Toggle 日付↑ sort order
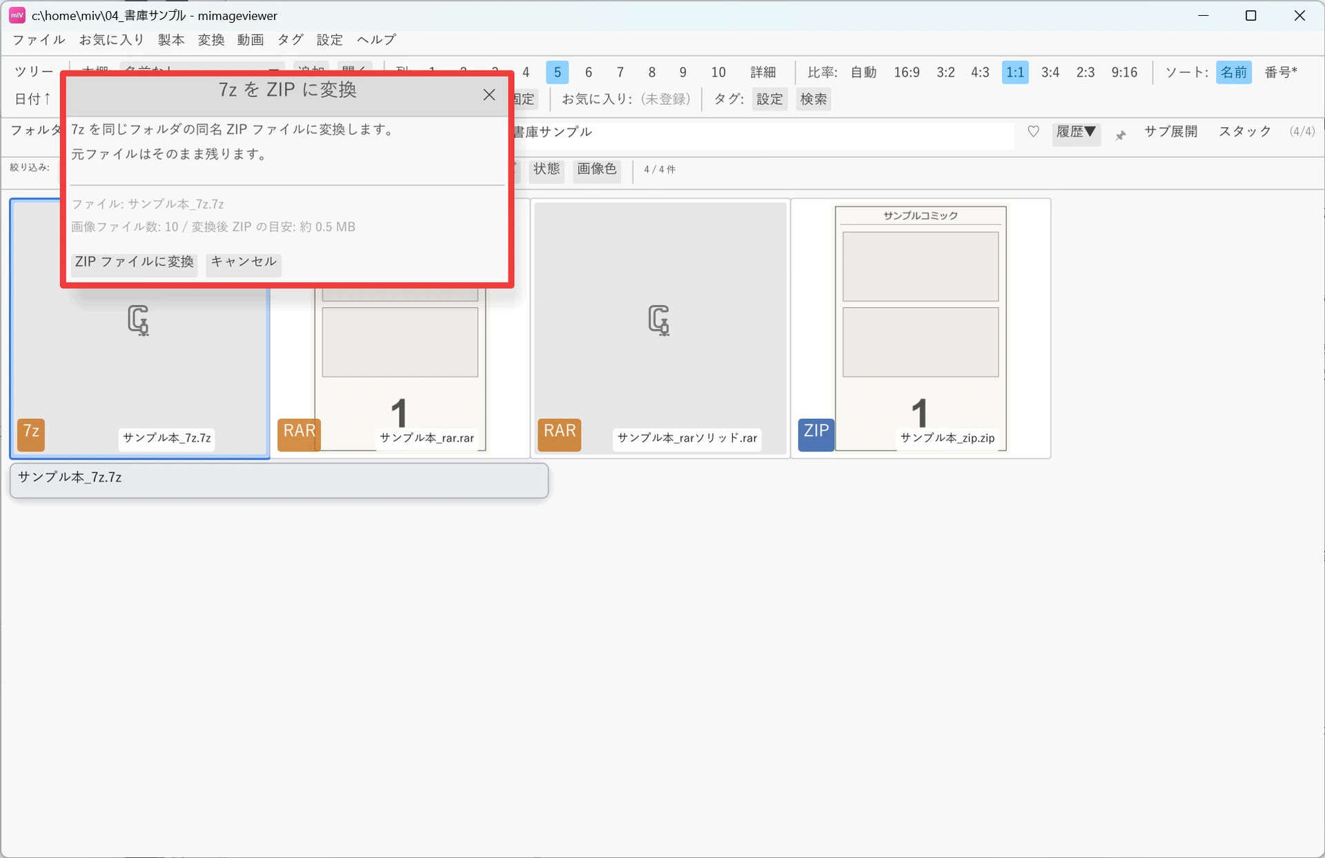This screenshot has width=1325, height=858. pos(33,99)
